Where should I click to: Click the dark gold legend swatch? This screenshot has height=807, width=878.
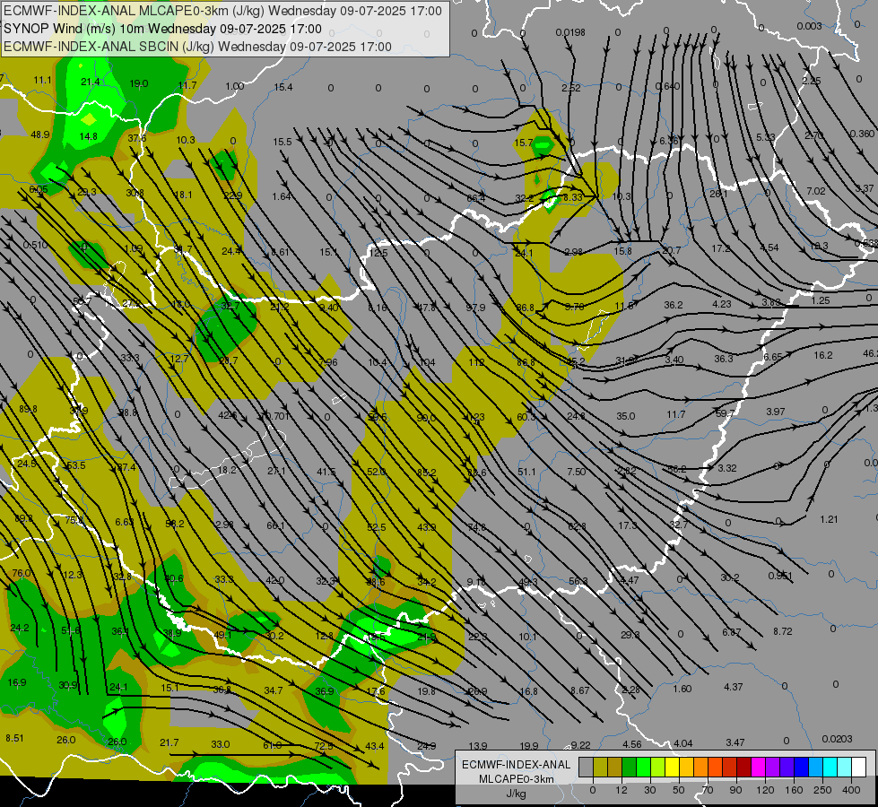[x=615, y=767]
